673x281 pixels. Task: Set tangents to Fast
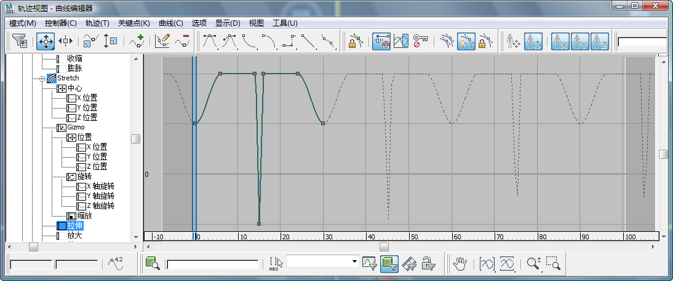pyautogui.click(x=249, y=42)
